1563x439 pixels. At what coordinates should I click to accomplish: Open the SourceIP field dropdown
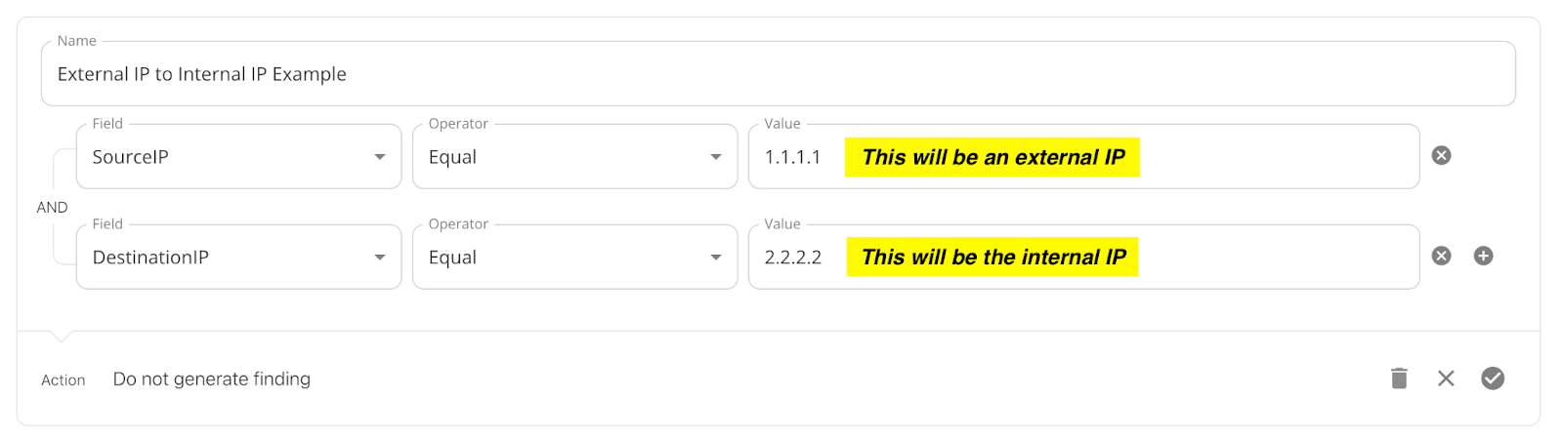click(x=238, y=156)
